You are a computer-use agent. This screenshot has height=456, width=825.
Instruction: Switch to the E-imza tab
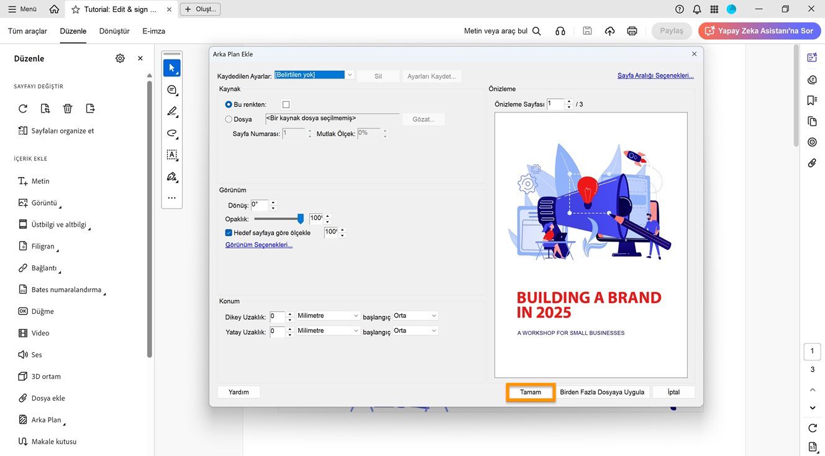(153, 31)
